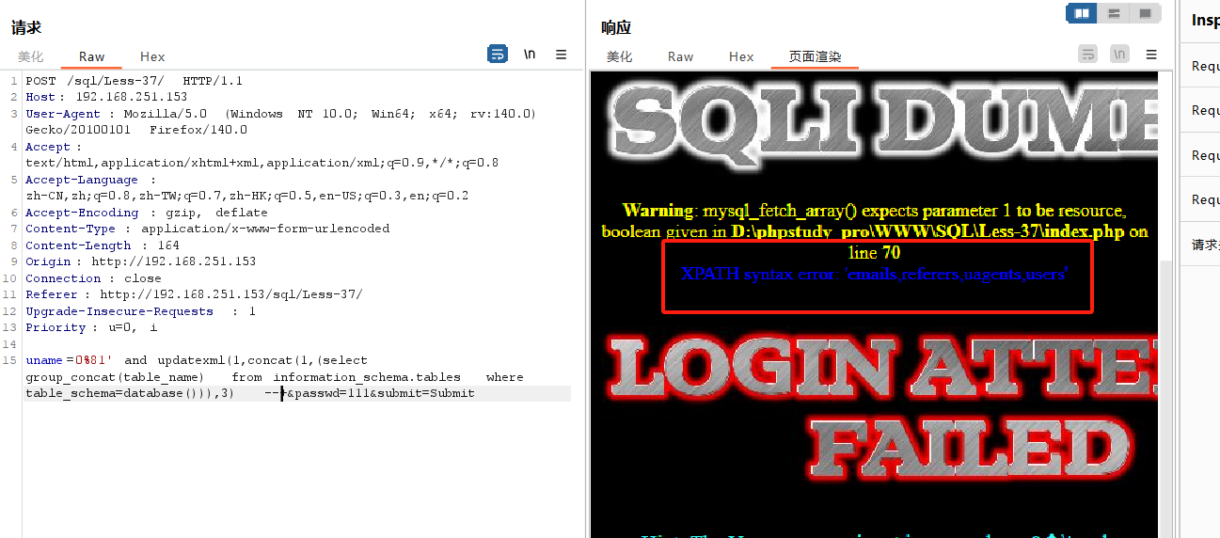Click the Accept-Encoding: gzip, deflate line
This screenshot has height=538, width=1220.
(147, 213)
